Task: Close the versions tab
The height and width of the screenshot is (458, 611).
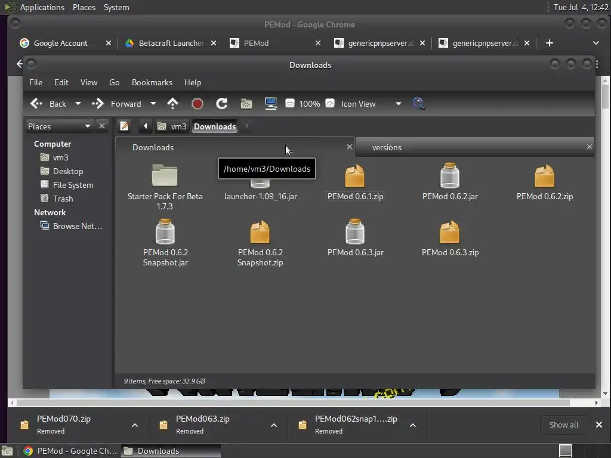Action: click(x=589, y=147)
